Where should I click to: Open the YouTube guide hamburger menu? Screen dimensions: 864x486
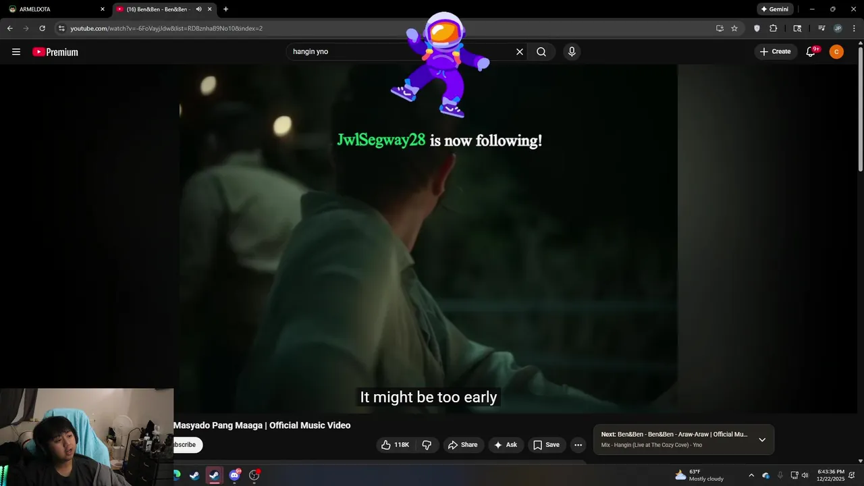coord(16,52)
